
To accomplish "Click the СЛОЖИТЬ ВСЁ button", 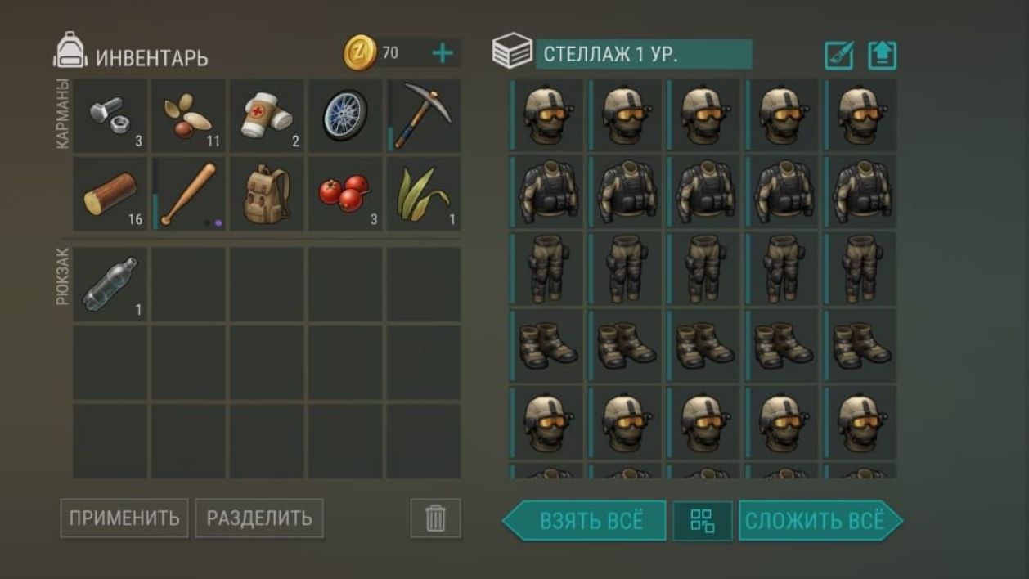I will [x=820, y=521].
